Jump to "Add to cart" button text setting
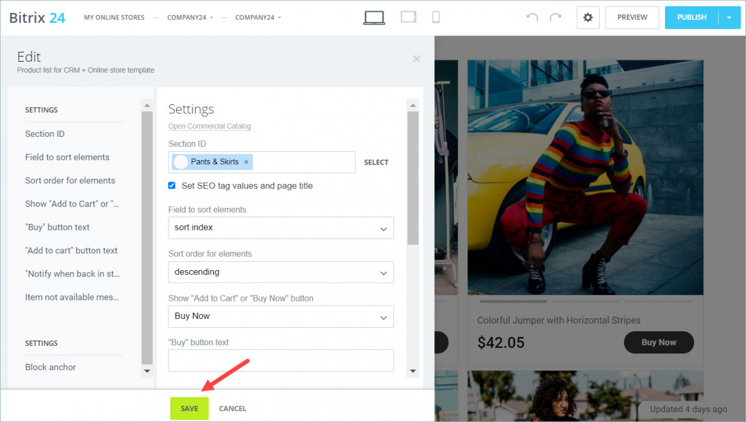 tap(71, 250)
